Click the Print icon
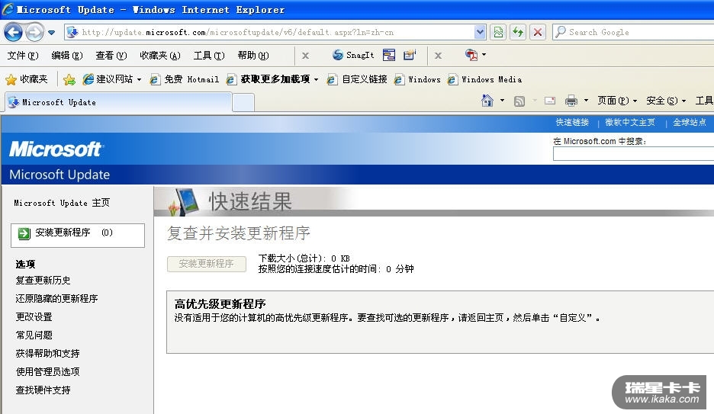The width and height of the screenshot is (714, 414). click(571, 101)
